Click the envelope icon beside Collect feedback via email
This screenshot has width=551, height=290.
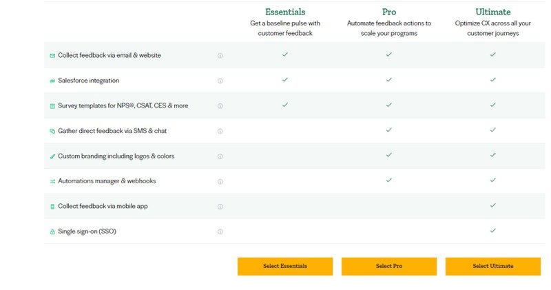click(52, 55)
